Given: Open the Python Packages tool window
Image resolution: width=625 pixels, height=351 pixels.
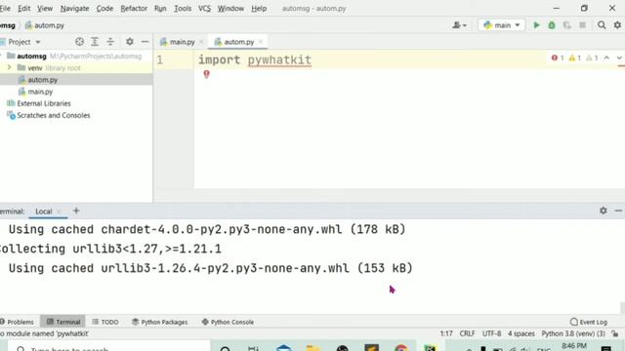Looking at the screenshot, I should (x=159, y=322).
